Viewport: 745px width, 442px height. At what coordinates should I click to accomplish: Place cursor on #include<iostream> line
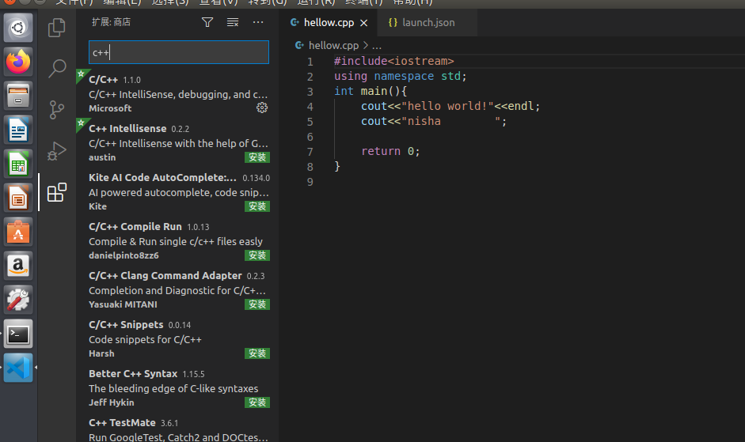(394, 61)
